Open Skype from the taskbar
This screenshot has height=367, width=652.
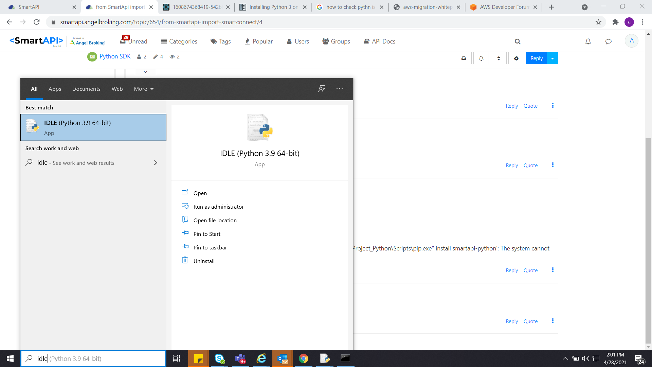[219, 359]
